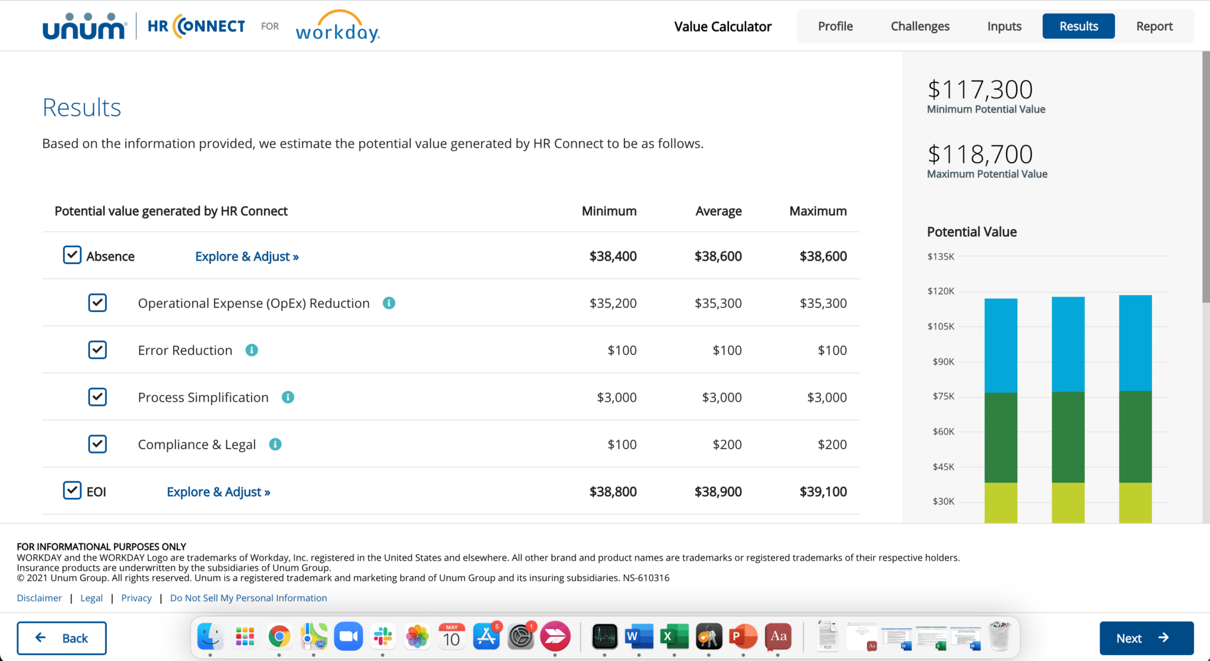Uncheck the EOI checkbox
The height and width of the screenshot is (661, 1210).
(x=72, y=490)
